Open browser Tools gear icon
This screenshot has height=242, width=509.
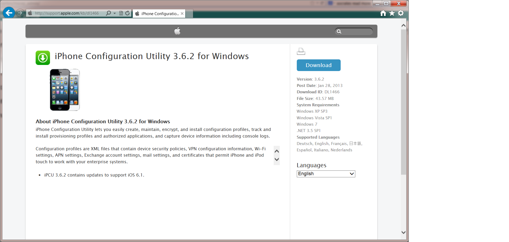tap(401, 13)
